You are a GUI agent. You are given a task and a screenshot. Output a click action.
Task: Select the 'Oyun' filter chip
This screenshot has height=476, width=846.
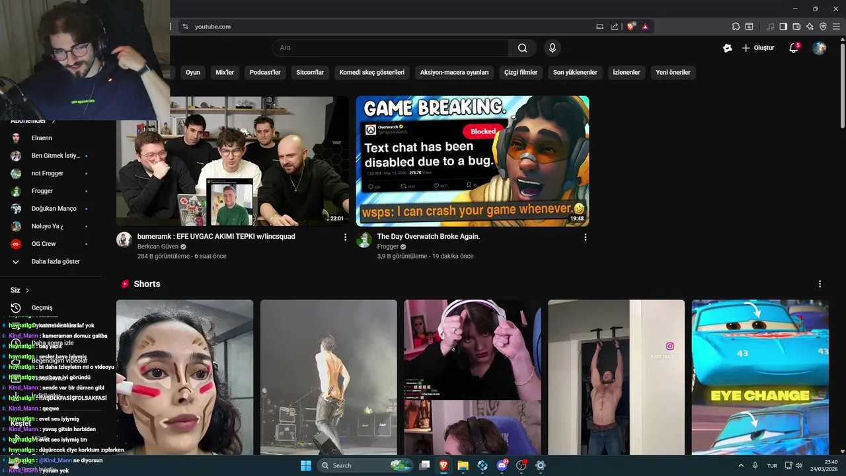192,72
